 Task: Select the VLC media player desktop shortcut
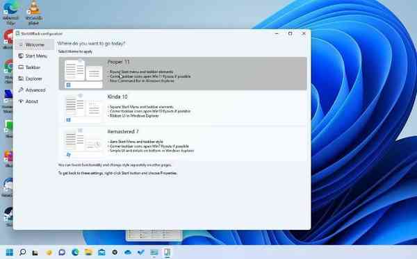(x=34, y=12)
